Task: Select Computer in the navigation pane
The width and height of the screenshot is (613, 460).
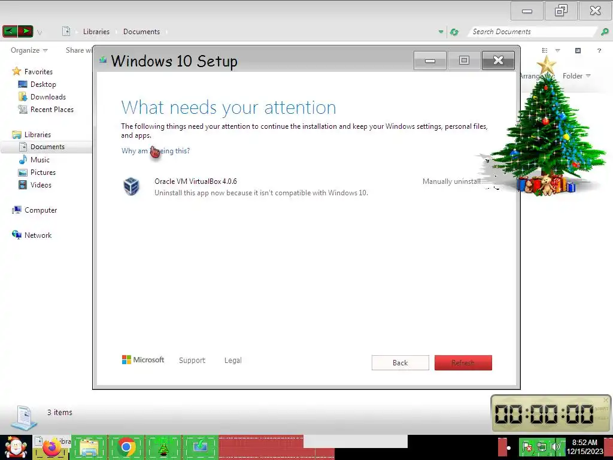Action: (41, 210)
